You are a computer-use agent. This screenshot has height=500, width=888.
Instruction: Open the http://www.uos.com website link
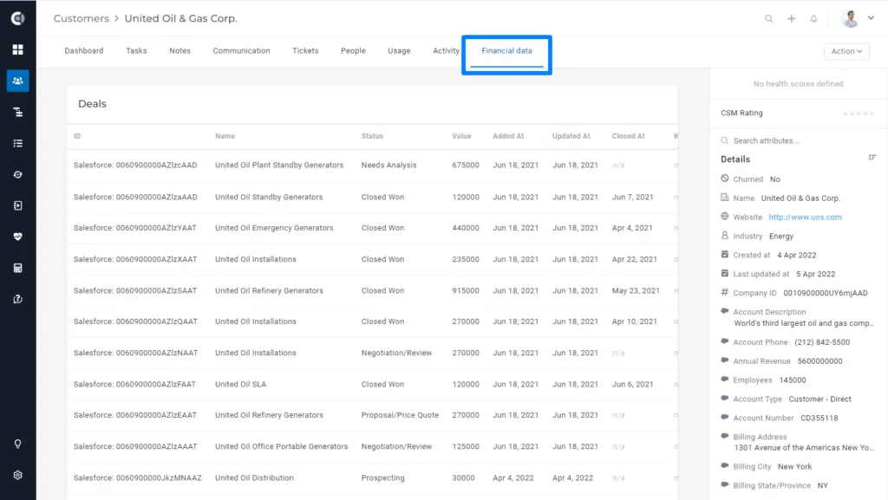[805, 218]
